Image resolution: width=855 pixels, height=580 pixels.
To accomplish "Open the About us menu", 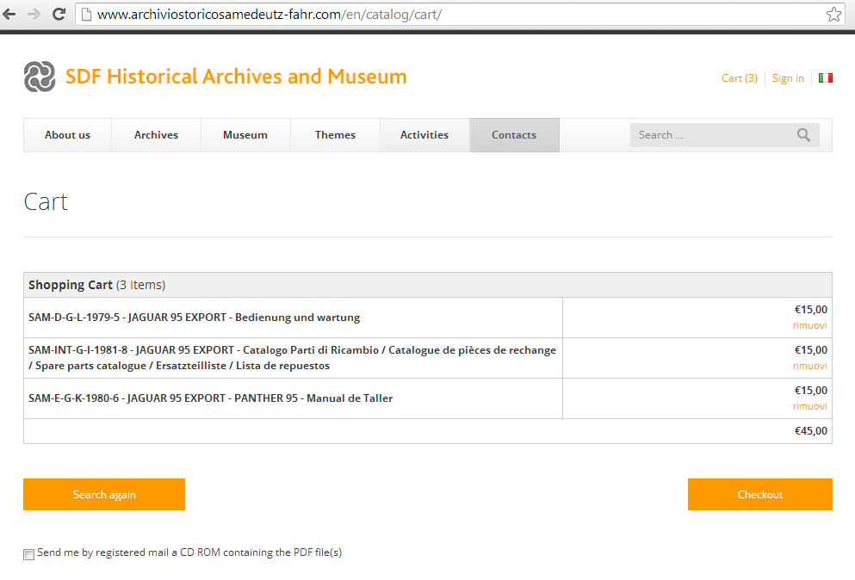I will pyautogui.click(x=67, y=135).
